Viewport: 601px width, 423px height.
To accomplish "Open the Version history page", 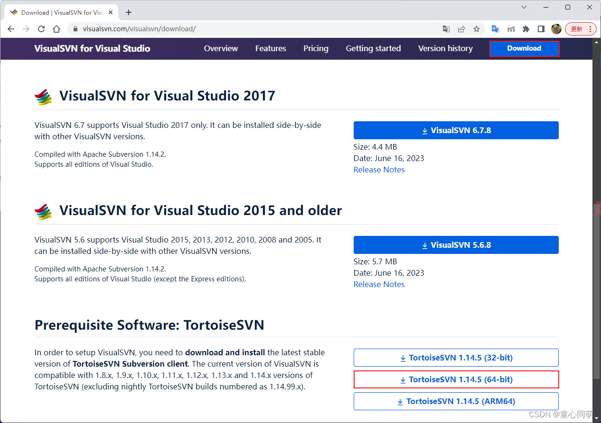I will (x=445, y=48).
